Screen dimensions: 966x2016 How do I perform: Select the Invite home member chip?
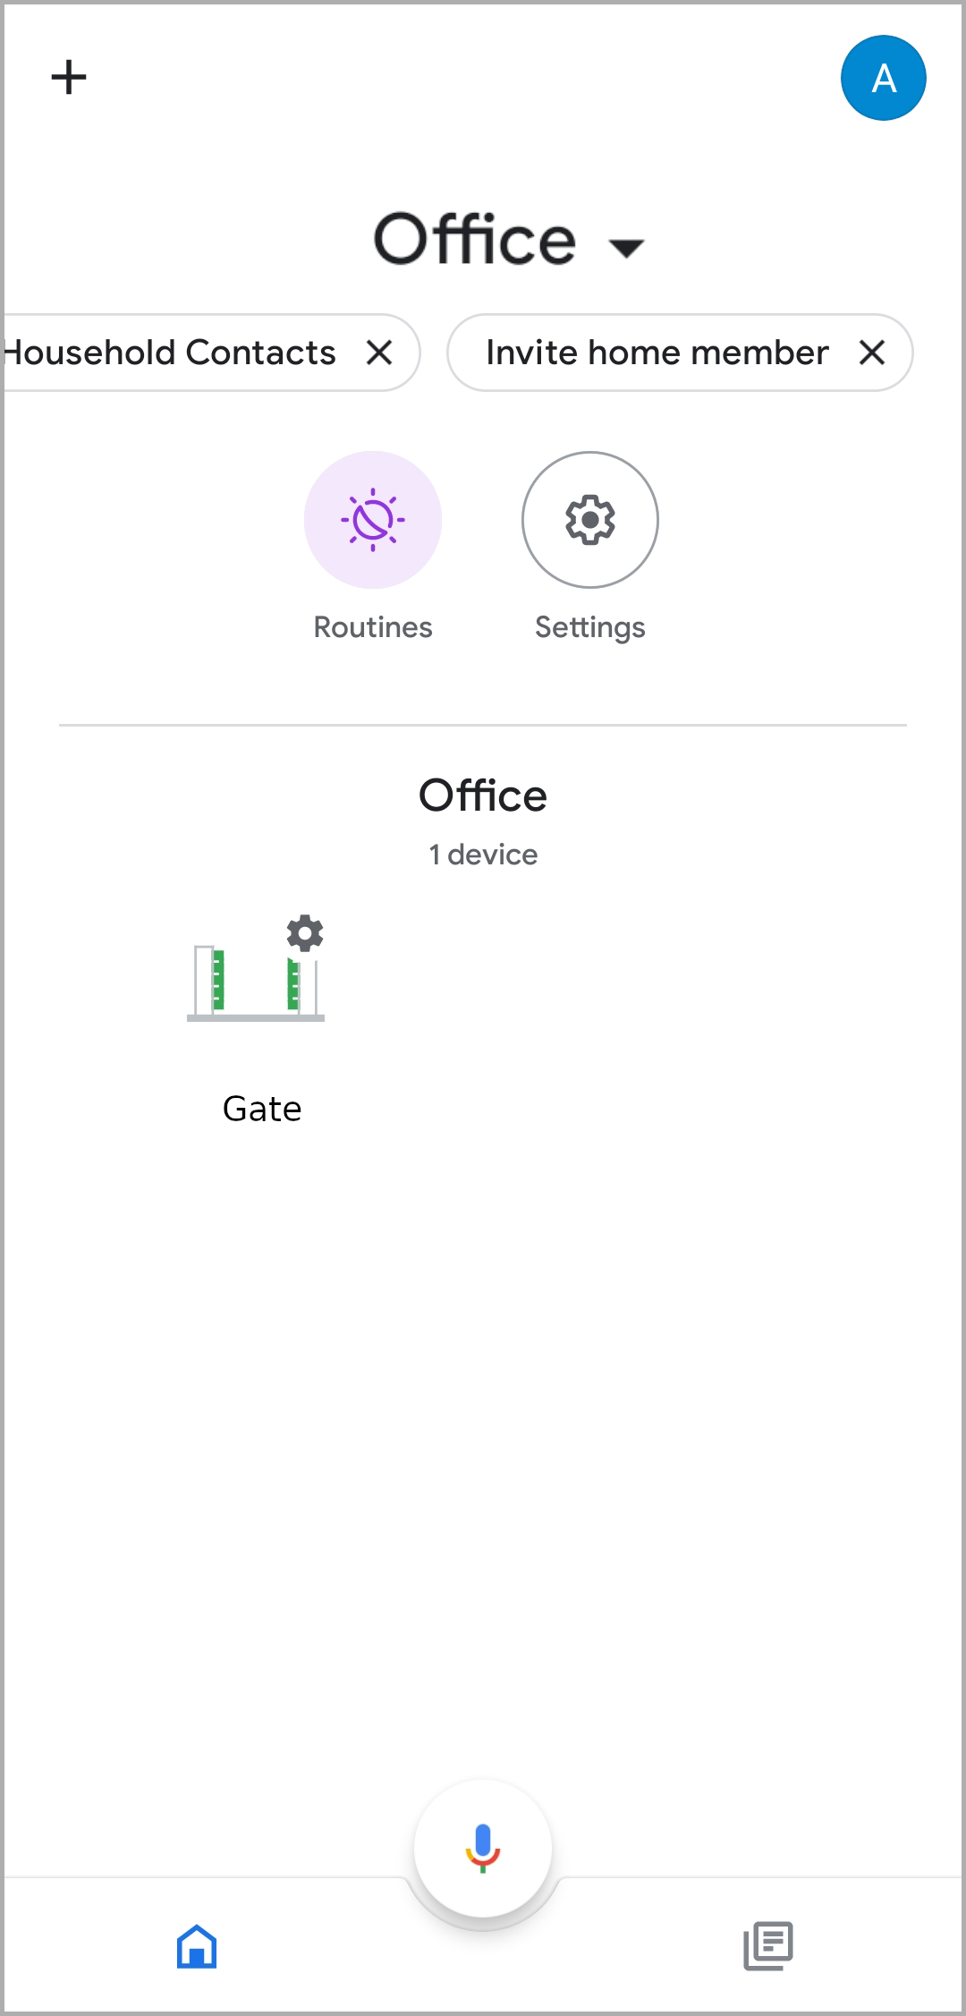tap(657, 353)
